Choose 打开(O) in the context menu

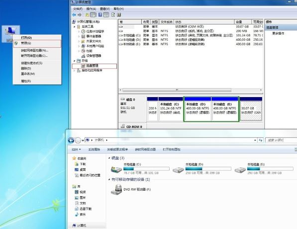[x=37, y=38]
